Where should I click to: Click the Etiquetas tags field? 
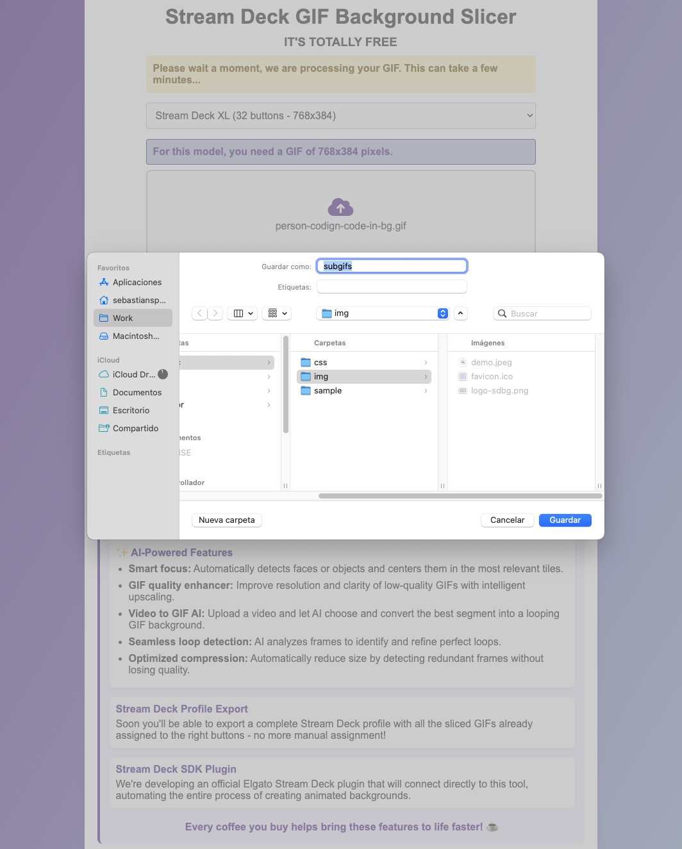tap(392, 287)
